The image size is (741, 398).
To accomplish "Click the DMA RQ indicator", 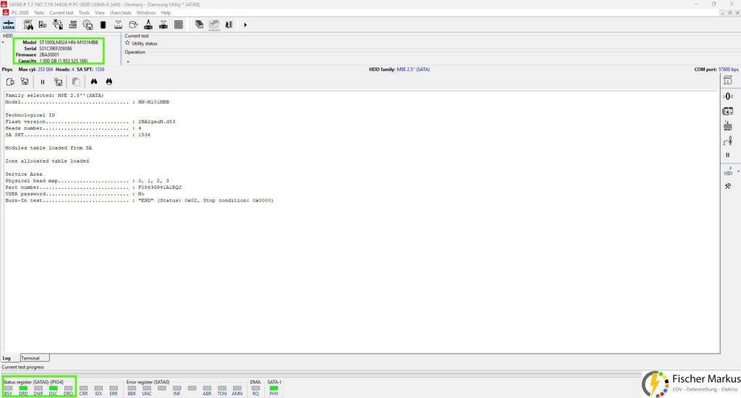I will (x=255, y=391).
